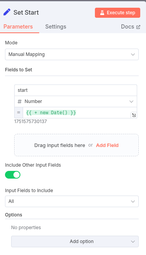Expand the Number type dropdown chevron

pyautogui.click(x=131, y=101)
